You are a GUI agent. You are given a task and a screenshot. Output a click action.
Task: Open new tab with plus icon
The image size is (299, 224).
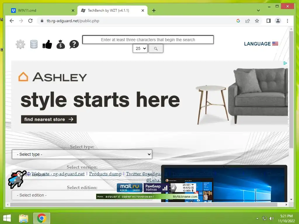[154, 10]
